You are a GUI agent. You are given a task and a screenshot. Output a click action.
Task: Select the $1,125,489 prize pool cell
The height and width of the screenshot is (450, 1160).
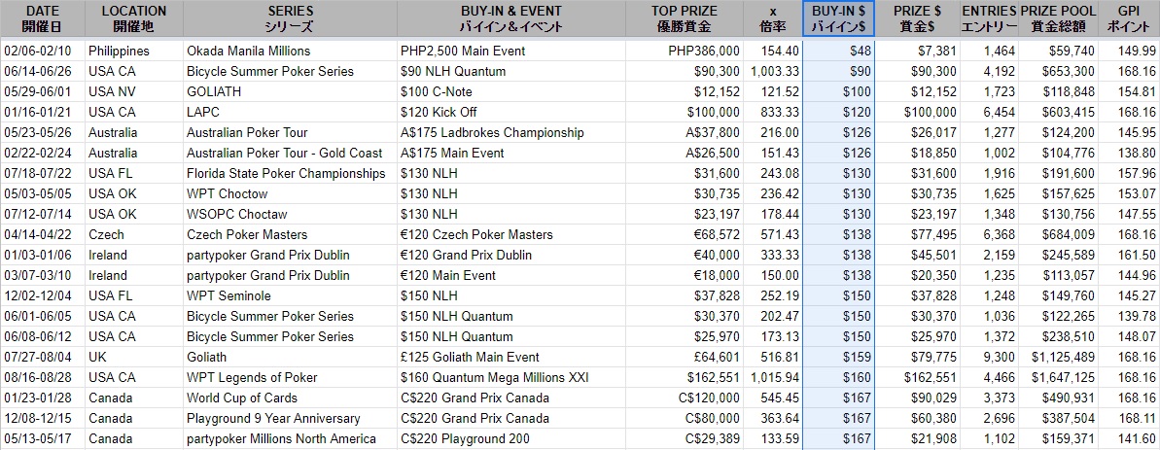(1059, 357)
